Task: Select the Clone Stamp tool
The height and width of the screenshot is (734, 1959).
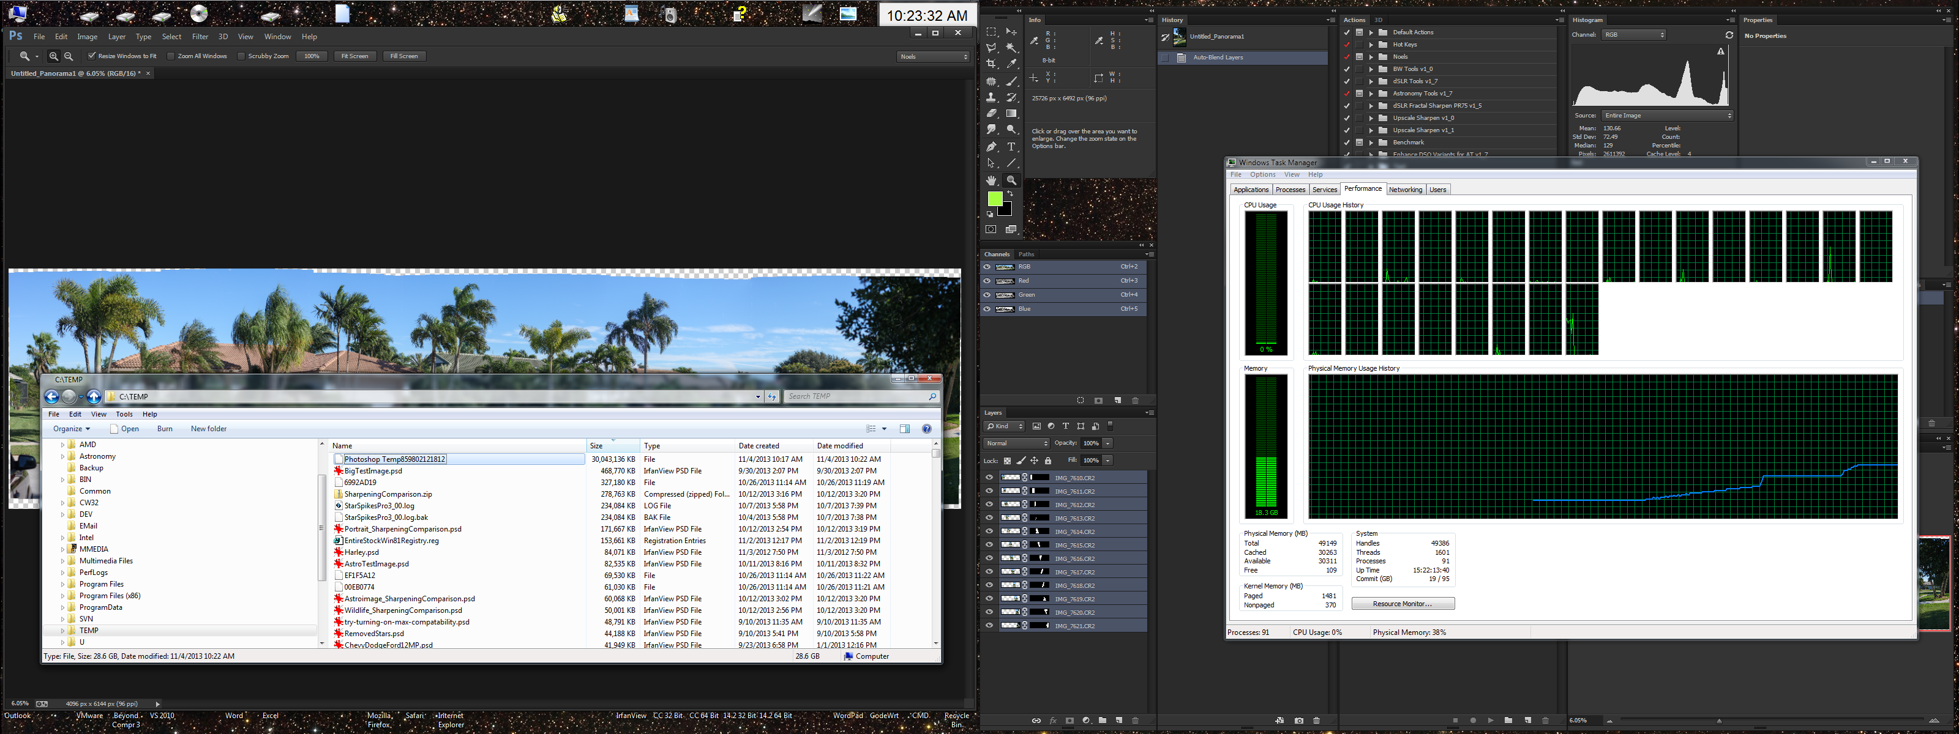Action: pyautogui.click(x=991, y=97)
